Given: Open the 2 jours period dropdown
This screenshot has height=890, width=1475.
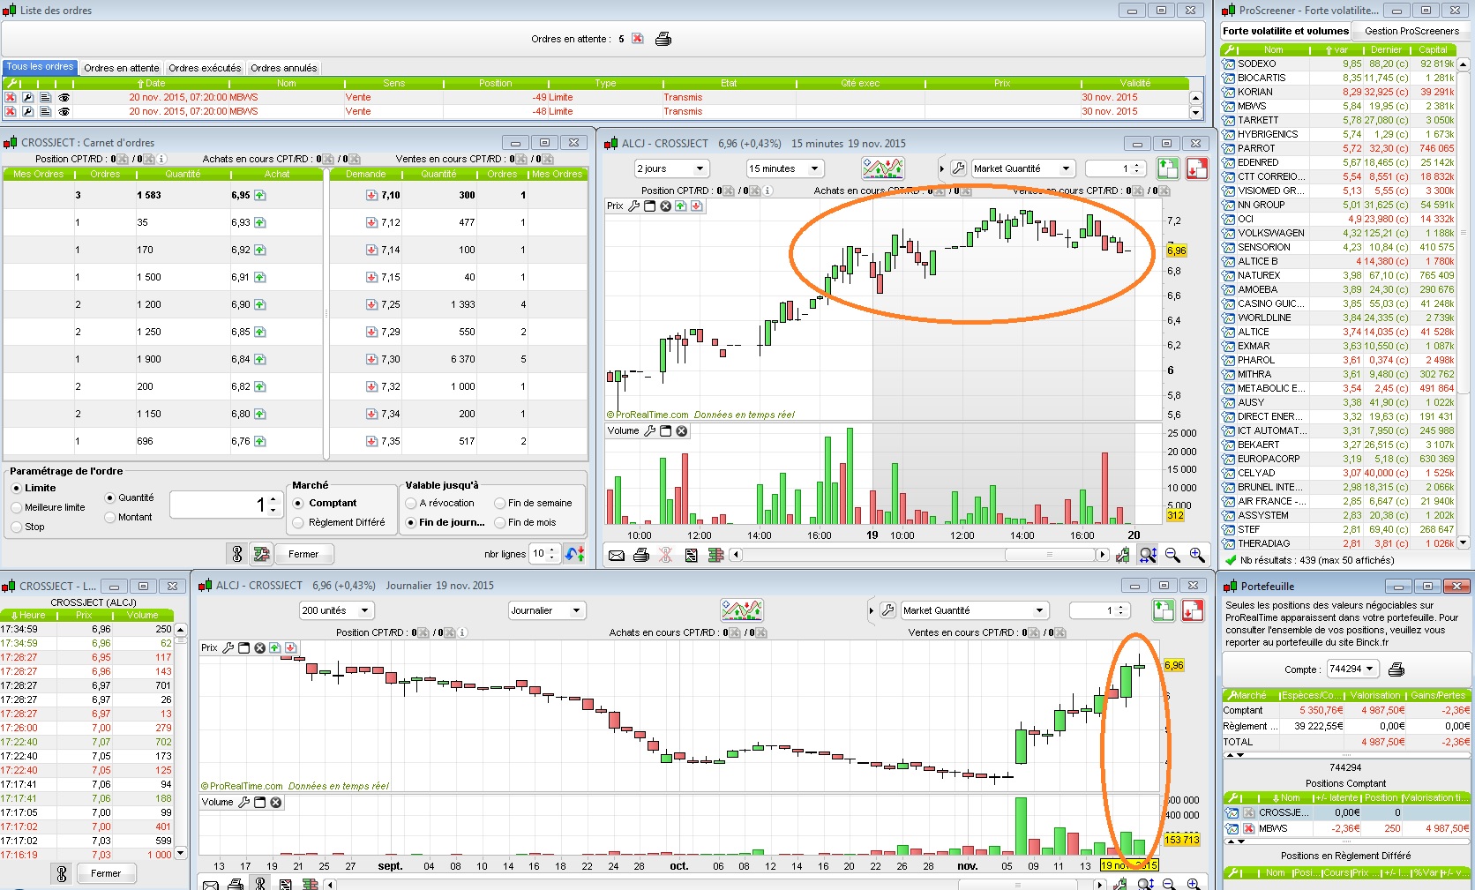Looking at the screenshot, I should (x=671, y=168).
